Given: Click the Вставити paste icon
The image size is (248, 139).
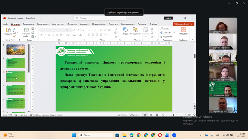Looking at the screenshot, I should coord(8,31).
